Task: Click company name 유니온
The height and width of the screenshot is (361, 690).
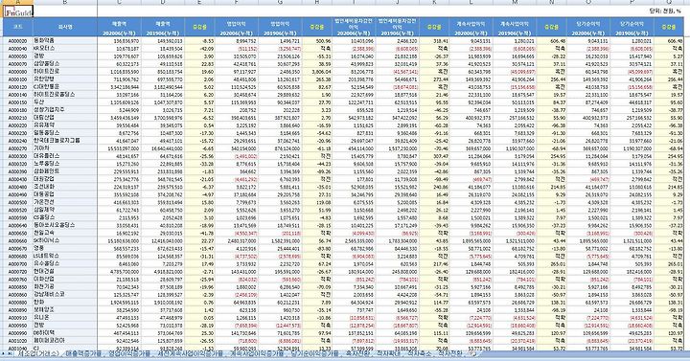Action: 41,318
